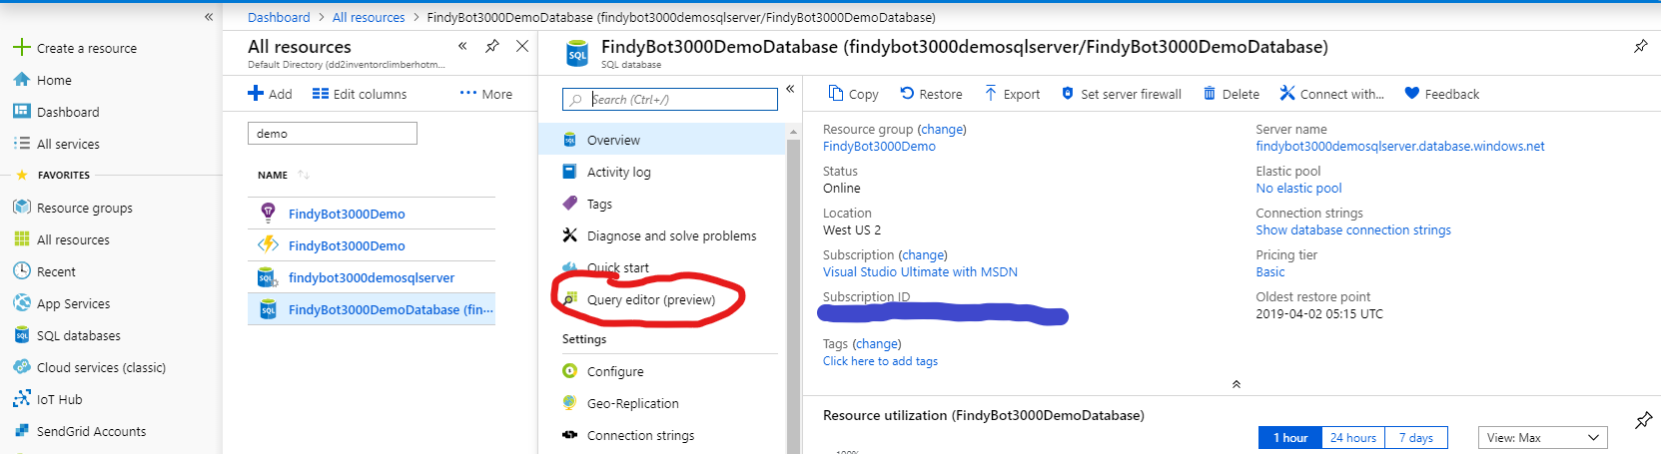Open Geo-Replication settings
Image resolution: width=1661 pixels, height=454 pixels.
[632, 403]
